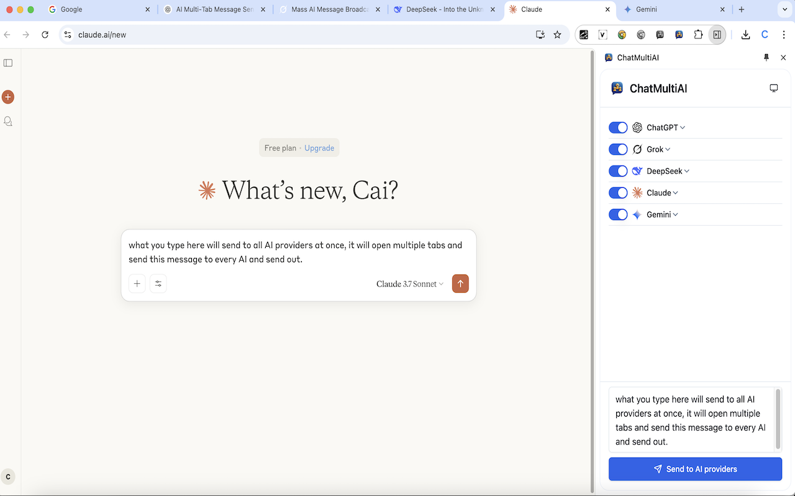This screenshot has height=496, width=795.
Task: Toggle the Grok provider switch
Action: (x=618, y=149)
